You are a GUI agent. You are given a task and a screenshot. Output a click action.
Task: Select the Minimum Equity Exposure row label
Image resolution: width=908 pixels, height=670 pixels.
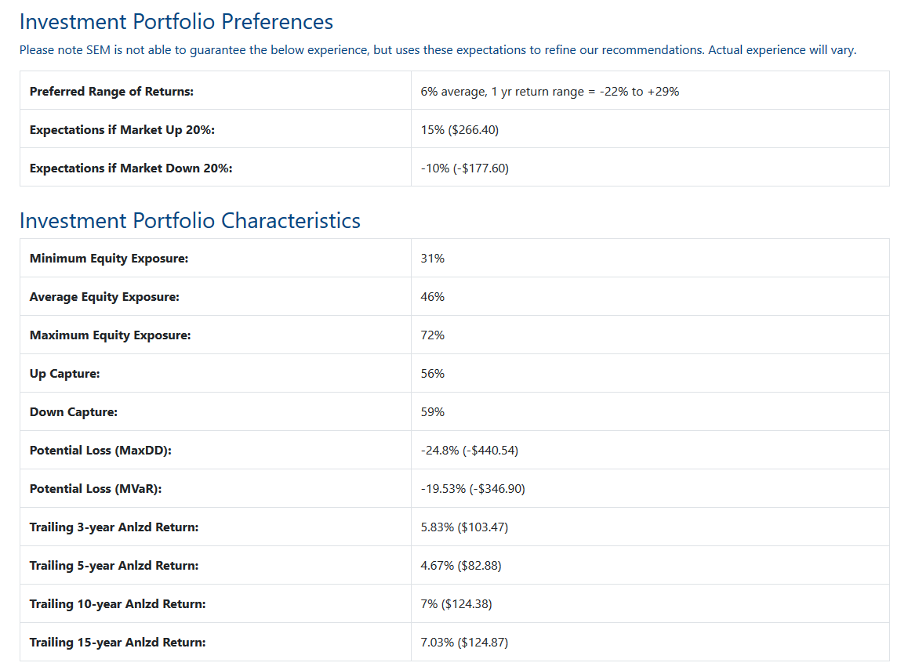(109, 258)
